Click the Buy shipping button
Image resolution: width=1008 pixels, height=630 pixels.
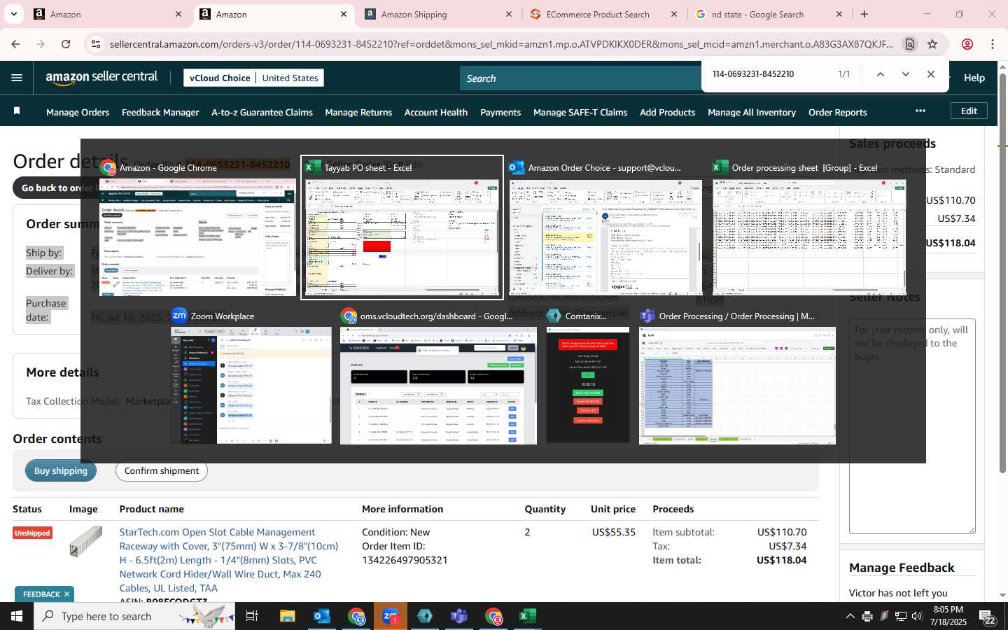tap(61, 470)
